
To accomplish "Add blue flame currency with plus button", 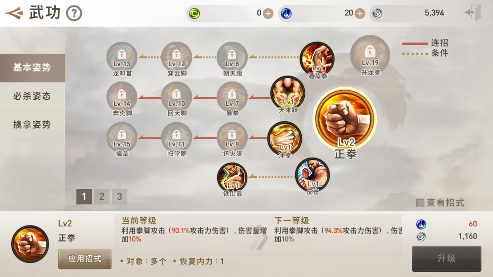I will click(359, 13).
